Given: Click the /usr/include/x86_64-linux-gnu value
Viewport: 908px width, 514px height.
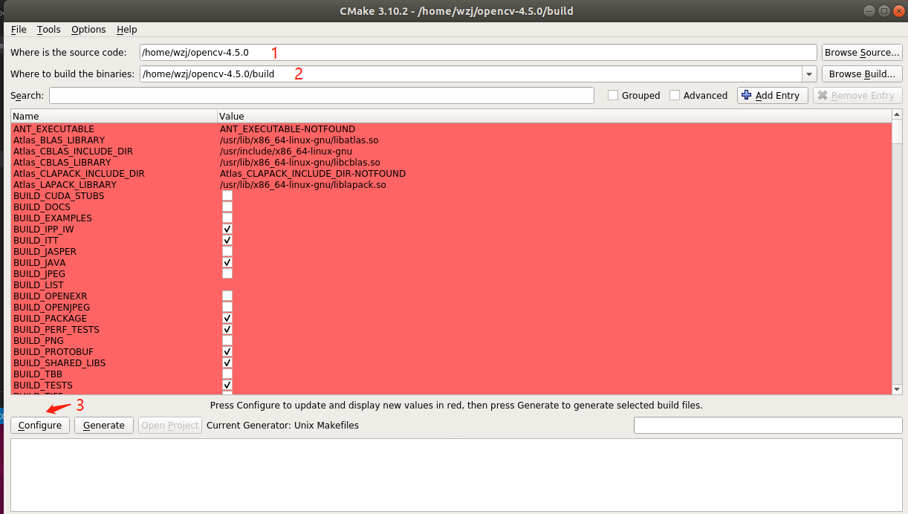Looking at the screenshot, I should pyautogui.click(x=286, y=152).
